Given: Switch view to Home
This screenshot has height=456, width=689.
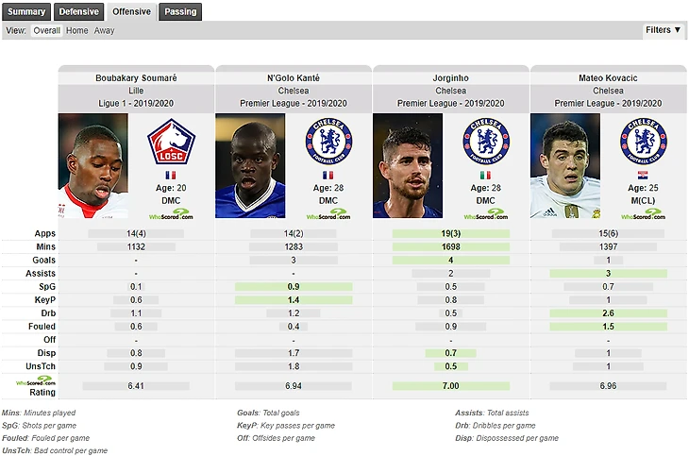Looking at the screenshot, I should [x=76, y=30].
